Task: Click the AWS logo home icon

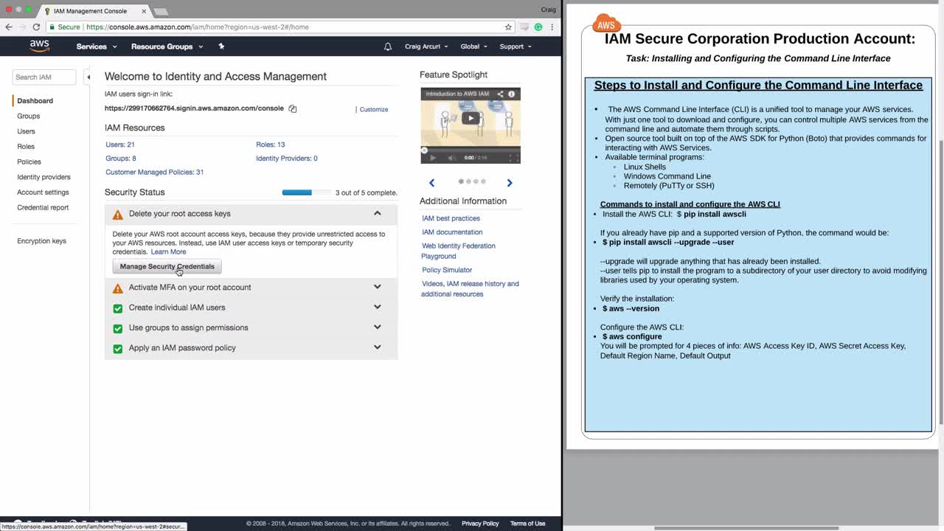Action: 40,46
